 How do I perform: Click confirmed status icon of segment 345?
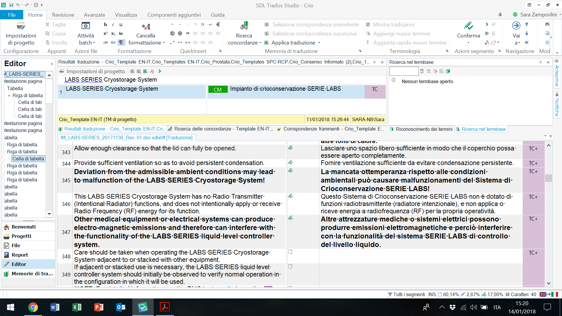click(290, 171)
